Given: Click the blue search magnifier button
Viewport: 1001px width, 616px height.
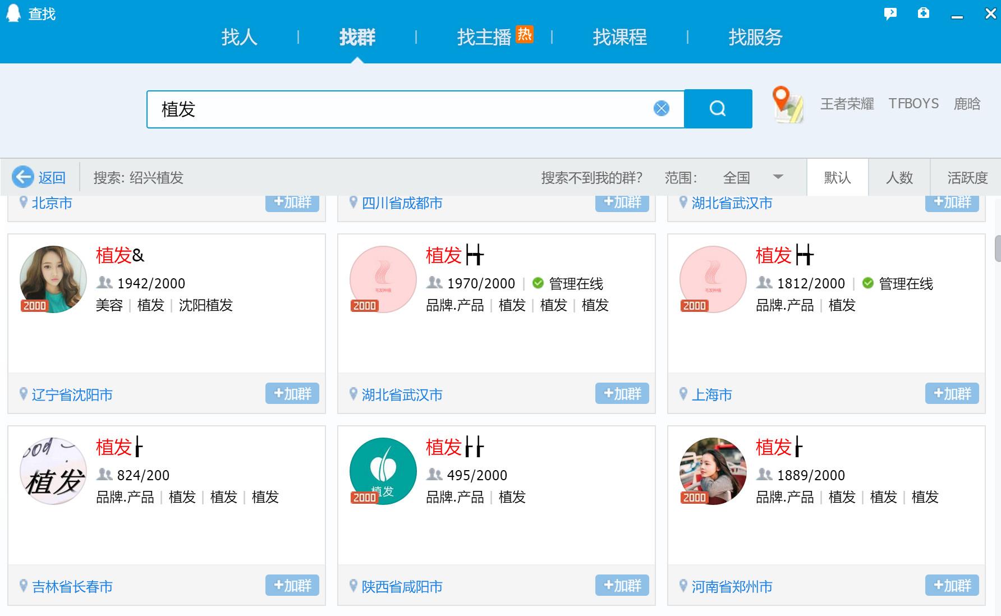Looking at the screenshot, I should click(718, 109).
